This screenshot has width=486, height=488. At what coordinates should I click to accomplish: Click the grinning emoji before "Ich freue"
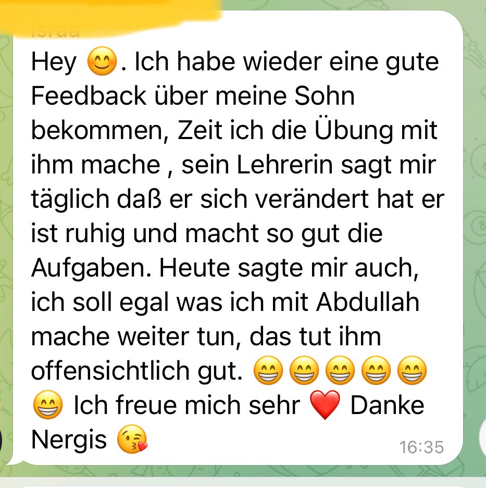click(x=48, y=405)
